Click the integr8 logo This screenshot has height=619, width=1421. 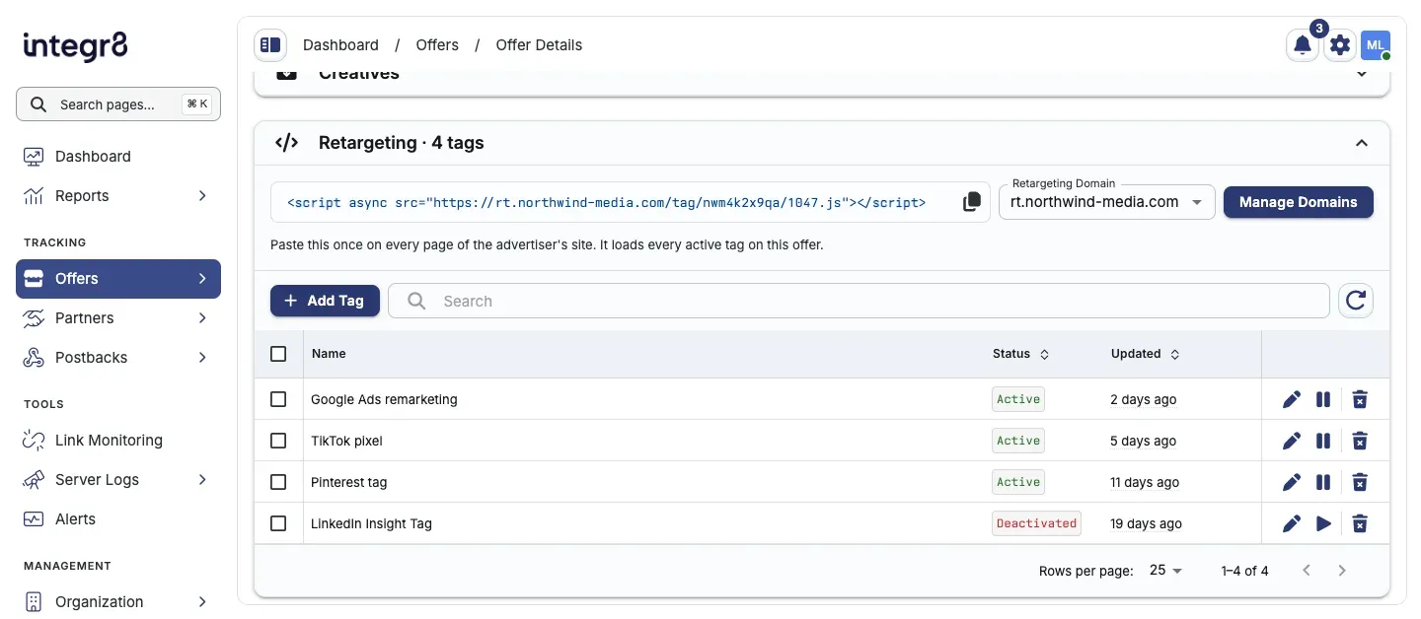tap(75, 45)
